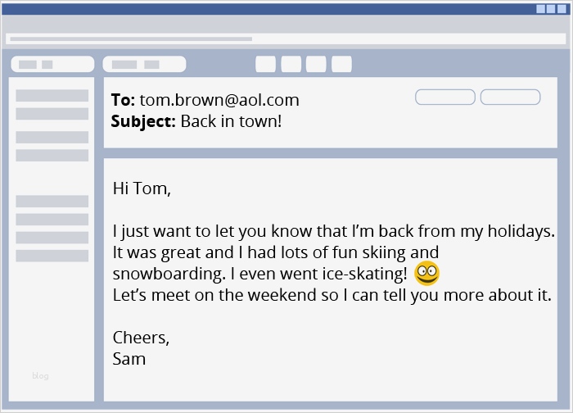Click the tom.brown@aol.com recipient address
Viewport: 573px width, 413px height.
pyautogui.click(x=219, y=101)
